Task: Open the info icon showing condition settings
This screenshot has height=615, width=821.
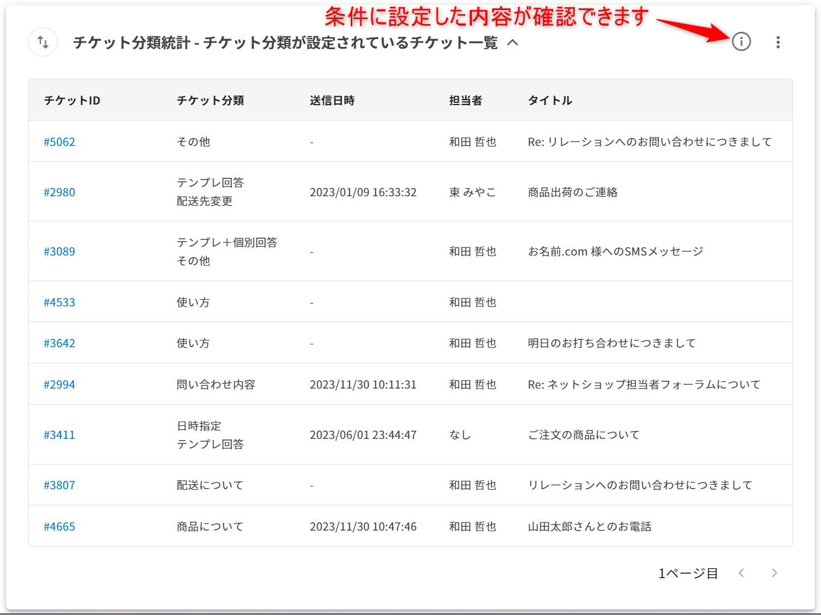Action: 741,41
